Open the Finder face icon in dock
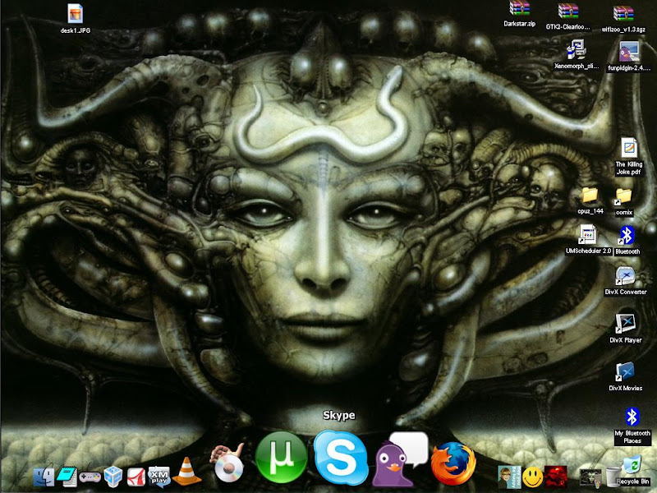Image resolution: width=657 pixels, height=493 pixels. click(x=44, y=477)
